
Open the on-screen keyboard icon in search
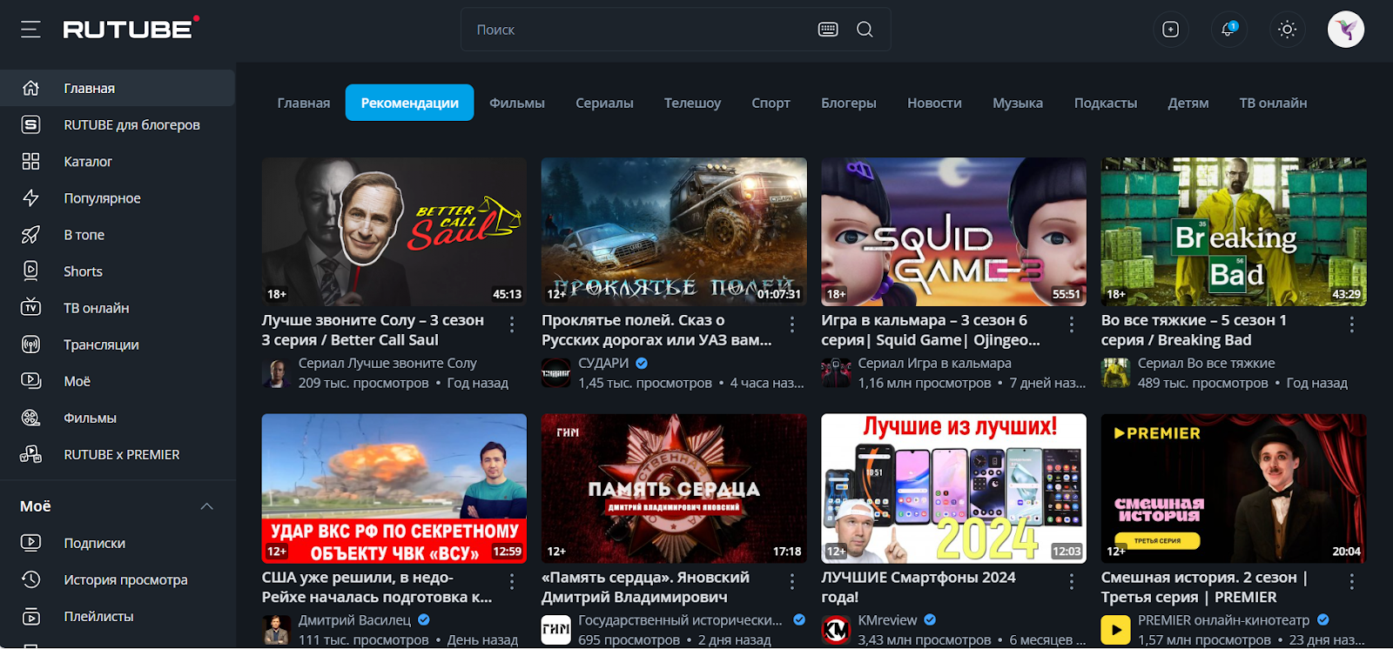828,30
